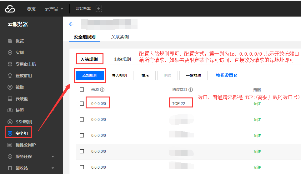The height and width of the screenshot is (174, 301).
Task: Click the blue back arrow icon
Action: (71, 24)
